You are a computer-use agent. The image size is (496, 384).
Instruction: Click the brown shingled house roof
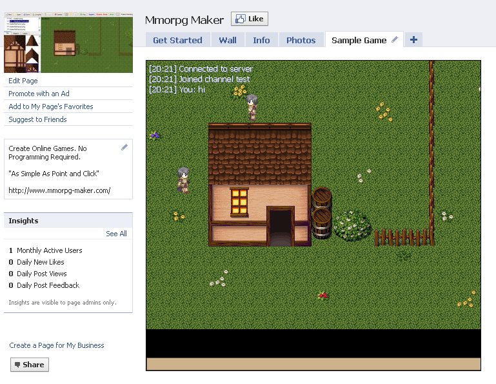260,154
